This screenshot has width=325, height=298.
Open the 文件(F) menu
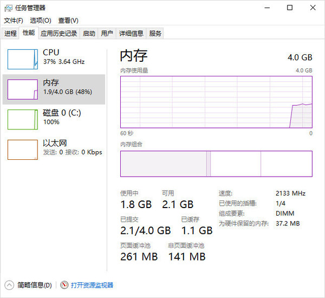[14, 21]
